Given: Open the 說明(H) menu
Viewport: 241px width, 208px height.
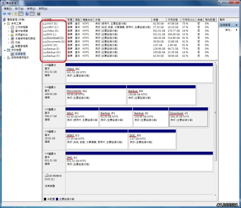Looking at the screenshot, I should coord(43,9).
